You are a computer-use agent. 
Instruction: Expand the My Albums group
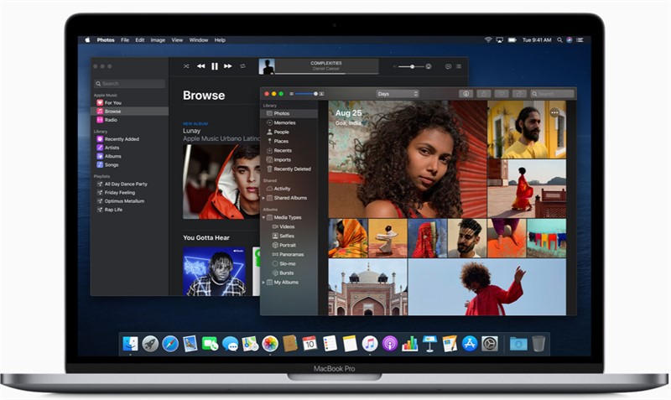264,282
